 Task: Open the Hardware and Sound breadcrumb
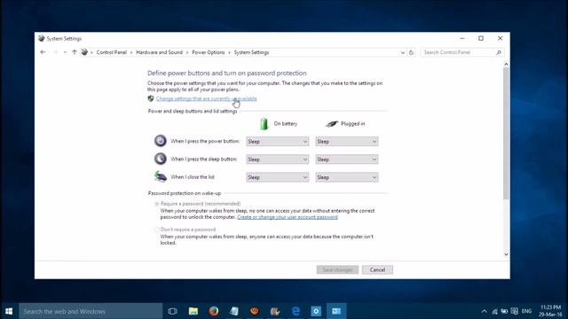click(160, 52)
